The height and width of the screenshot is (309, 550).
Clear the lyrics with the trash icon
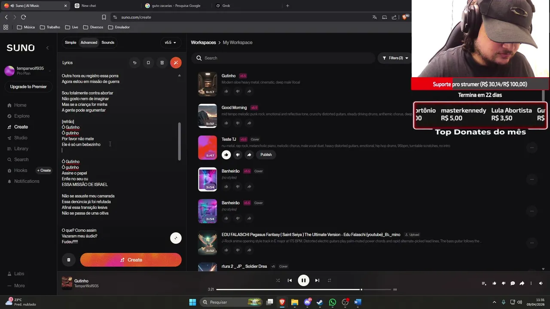[162, 63]
